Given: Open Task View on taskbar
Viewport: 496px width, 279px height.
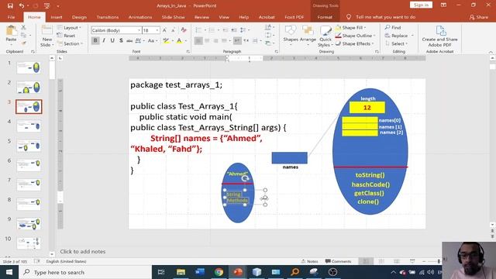Looking at the screenshot, I should (161, 272).
